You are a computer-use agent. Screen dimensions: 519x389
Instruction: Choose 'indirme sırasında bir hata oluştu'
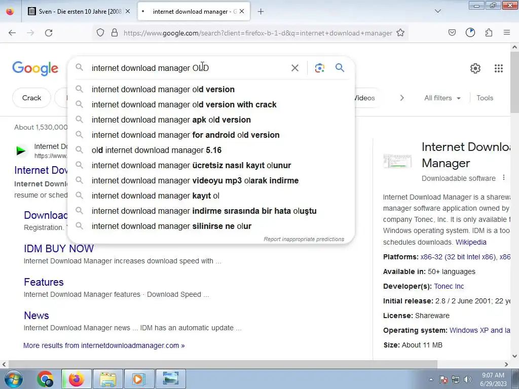211,211
